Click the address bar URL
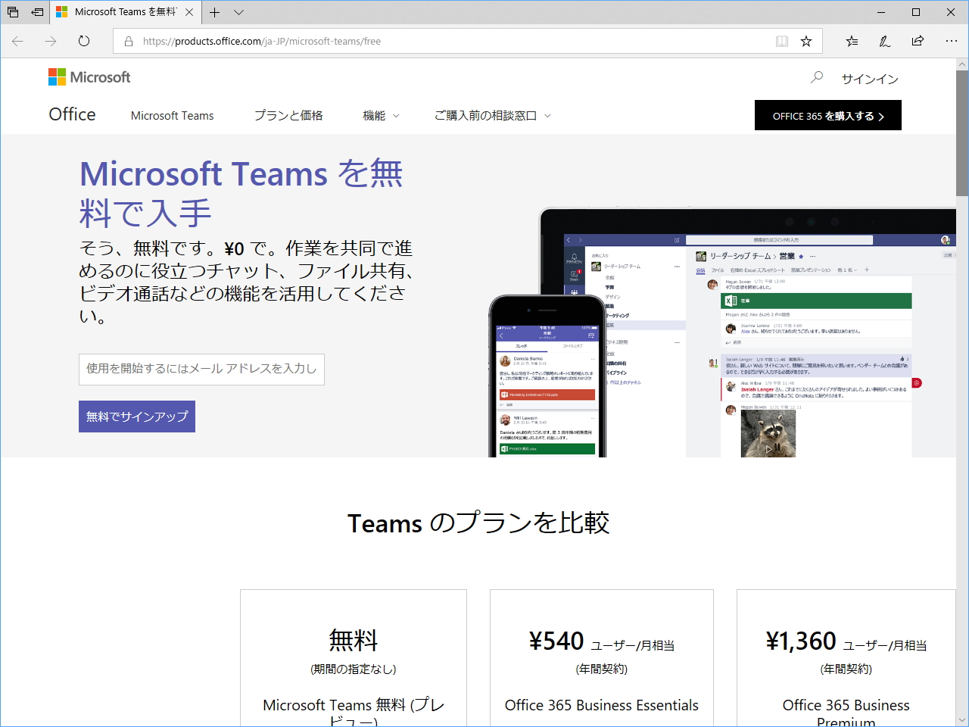969x727 pixels. point(262,41)
